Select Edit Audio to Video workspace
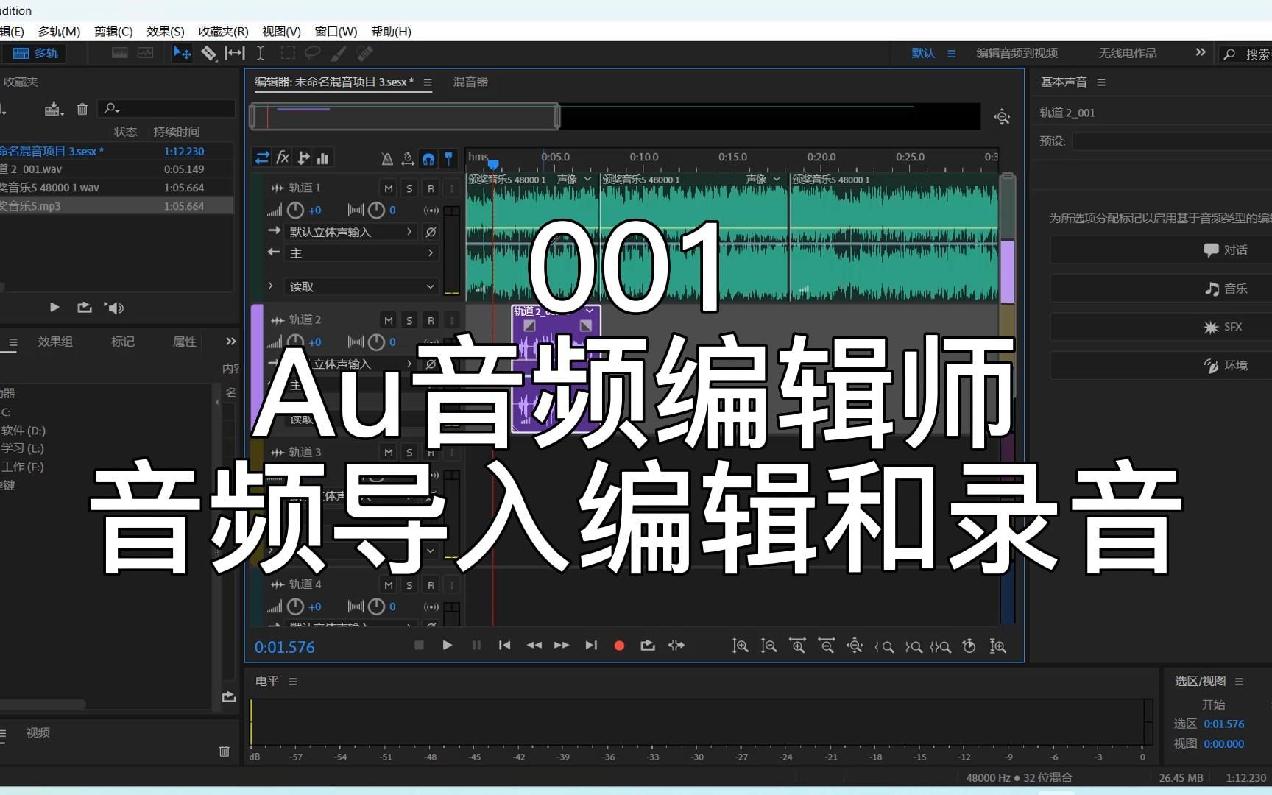This screenshot has width=1272, height=795. tap(1017, 53)
